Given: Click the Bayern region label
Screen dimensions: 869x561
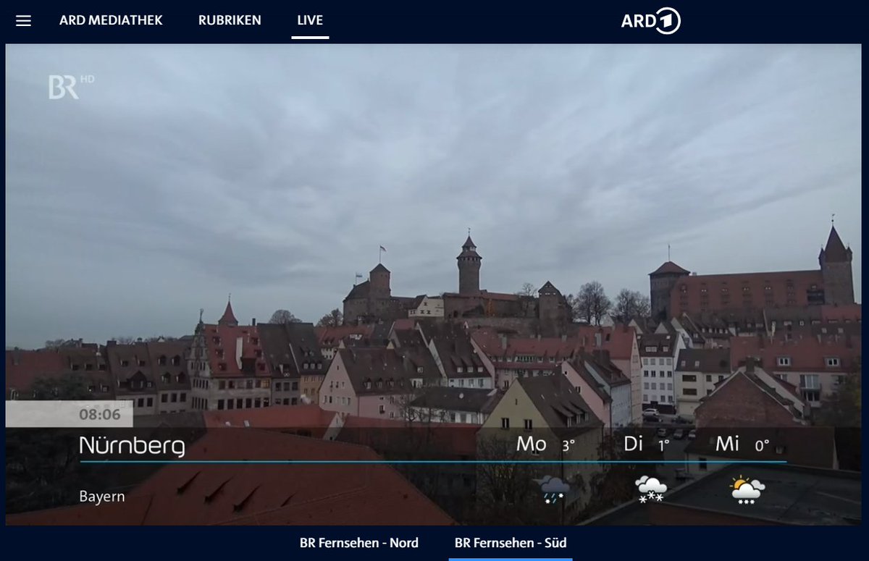Looking at the screenshot, I should pyautogui.click(x=102, y=497).
